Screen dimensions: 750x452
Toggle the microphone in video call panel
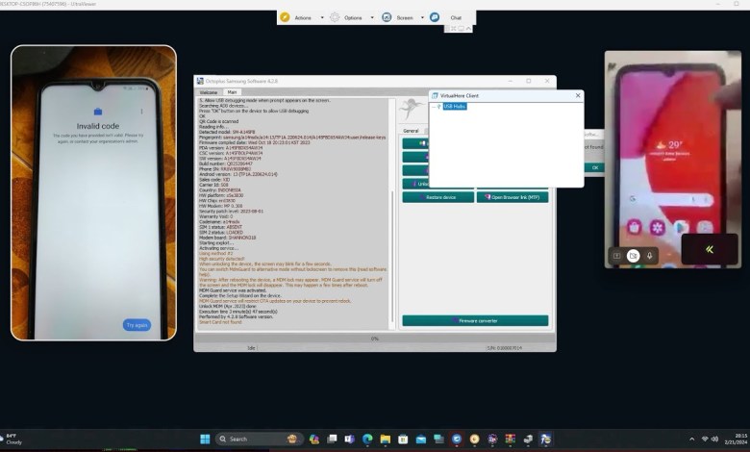pos(649,256)
